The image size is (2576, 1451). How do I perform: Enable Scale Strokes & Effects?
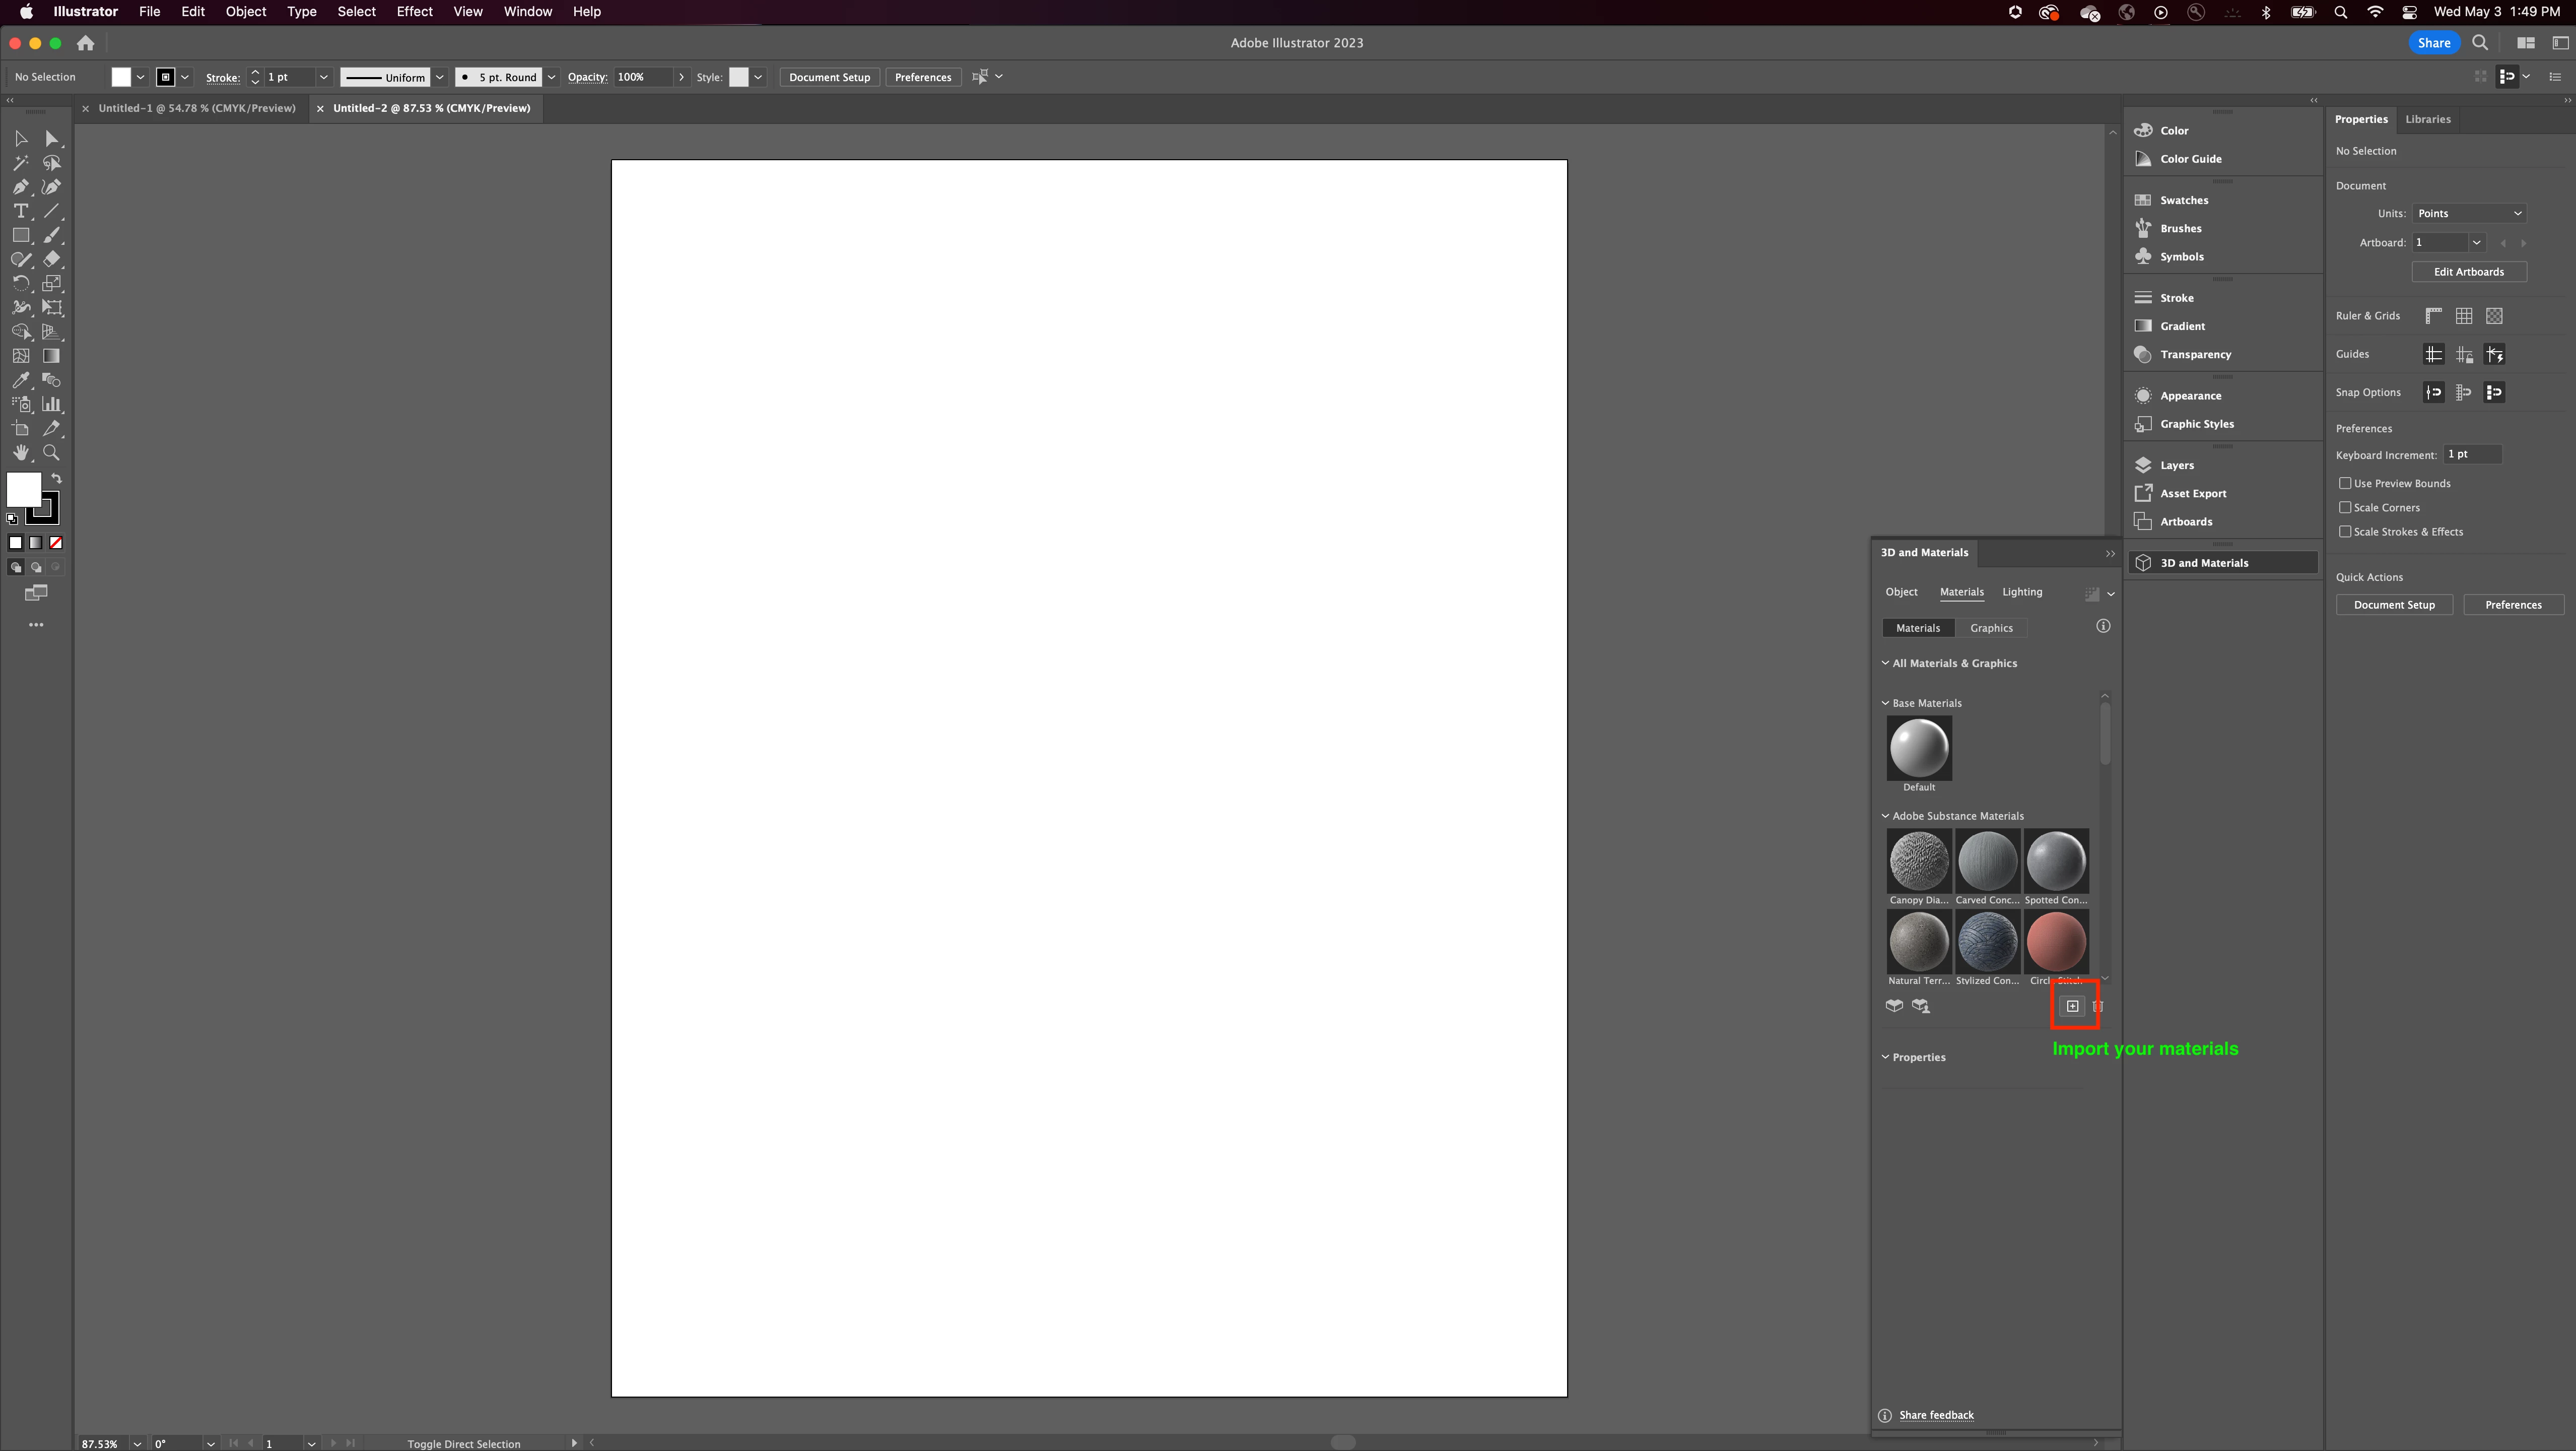click(2345, 531)
